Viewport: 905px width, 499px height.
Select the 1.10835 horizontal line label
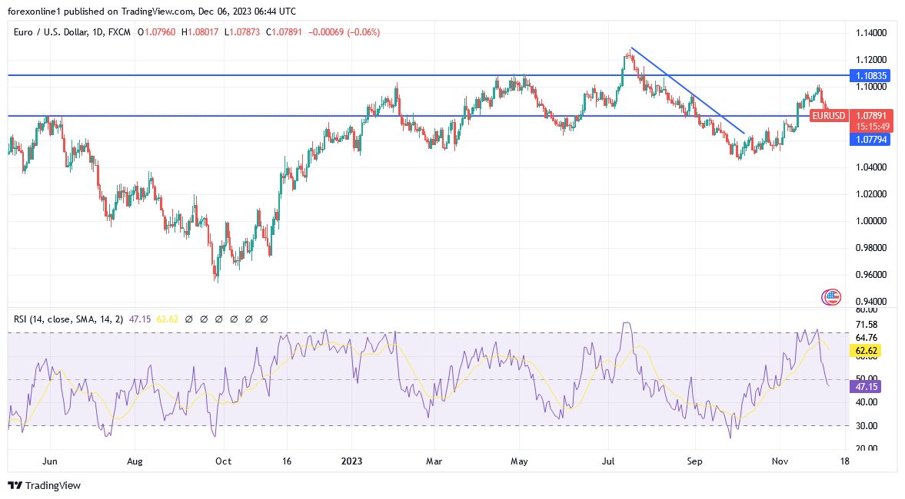click(870, 75)
